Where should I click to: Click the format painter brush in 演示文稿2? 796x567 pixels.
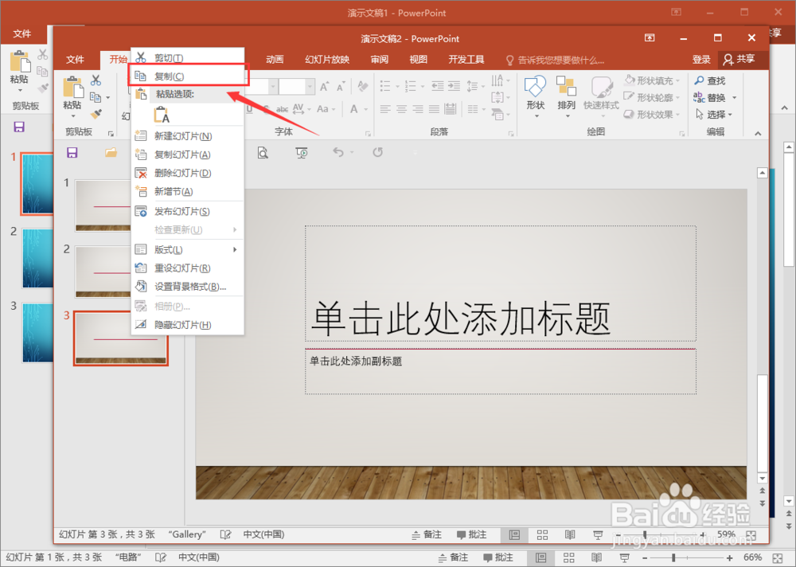tap(96, 115)
